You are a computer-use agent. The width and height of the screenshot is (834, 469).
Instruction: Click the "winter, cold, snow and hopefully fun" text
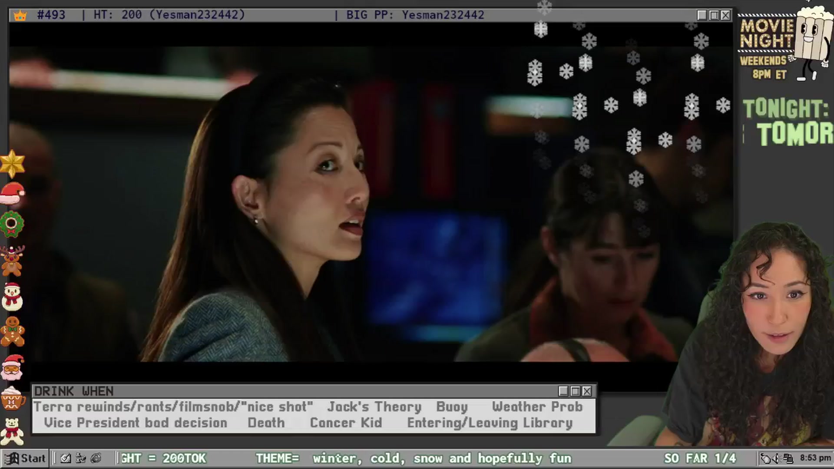pyautogui.click(x=442, y=458)
